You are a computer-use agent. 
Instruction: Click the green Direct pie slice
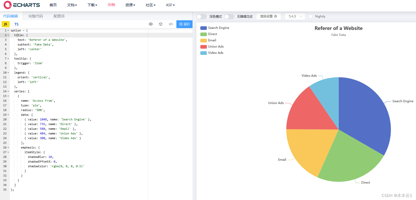tap(349, 159)
